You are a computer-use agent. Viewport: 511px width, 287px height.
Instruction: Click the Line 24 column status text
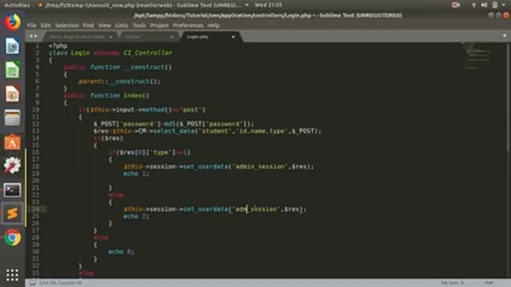pos(61,283)
